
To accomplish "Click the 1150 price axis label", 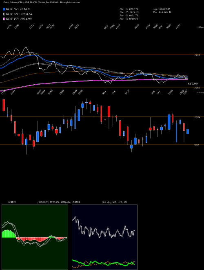I will click(x=197, y=55).
